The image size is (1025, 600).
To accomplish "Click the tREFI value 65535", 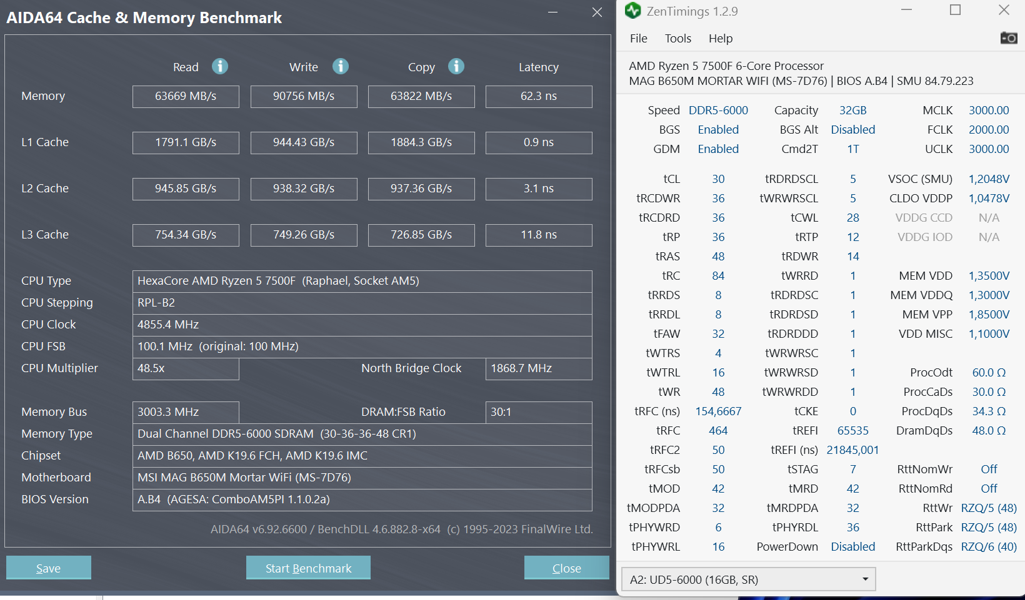I will [x=853, y=431].
